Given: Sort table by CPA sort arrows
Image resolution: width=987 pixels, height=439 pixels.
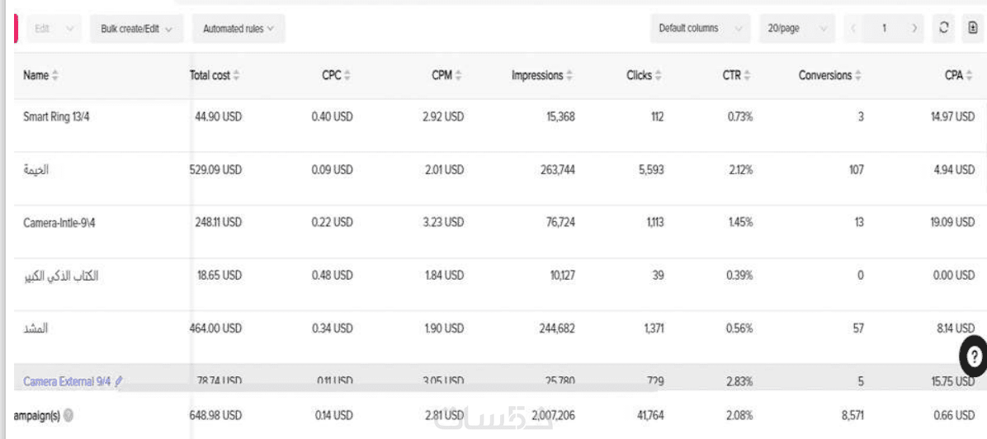Looking at the screenshot, I should [970, 76].
